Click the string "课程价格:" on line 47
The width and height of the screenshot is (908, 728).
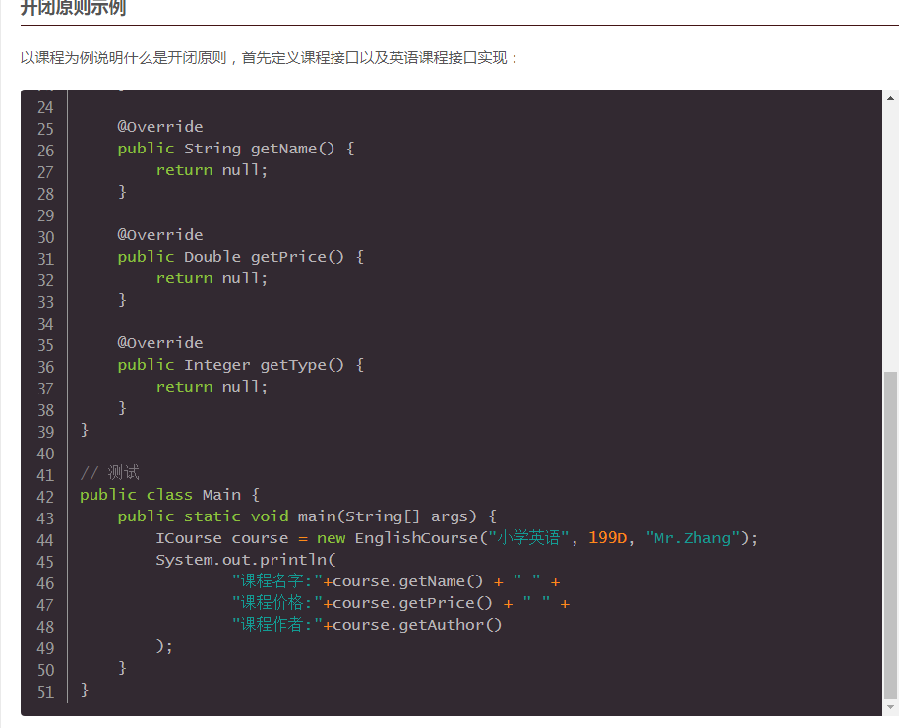click(276, 603)
